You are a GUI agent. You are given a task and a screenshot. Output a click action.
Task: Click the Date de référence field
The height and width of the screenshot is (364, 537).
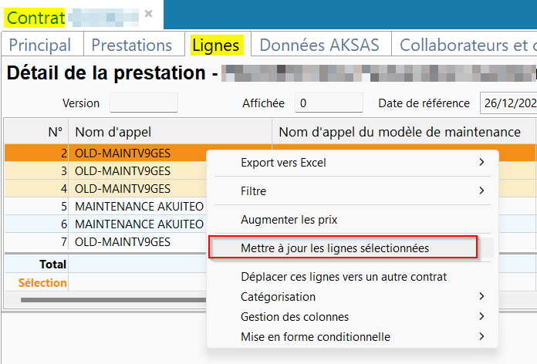click(508, 103)
